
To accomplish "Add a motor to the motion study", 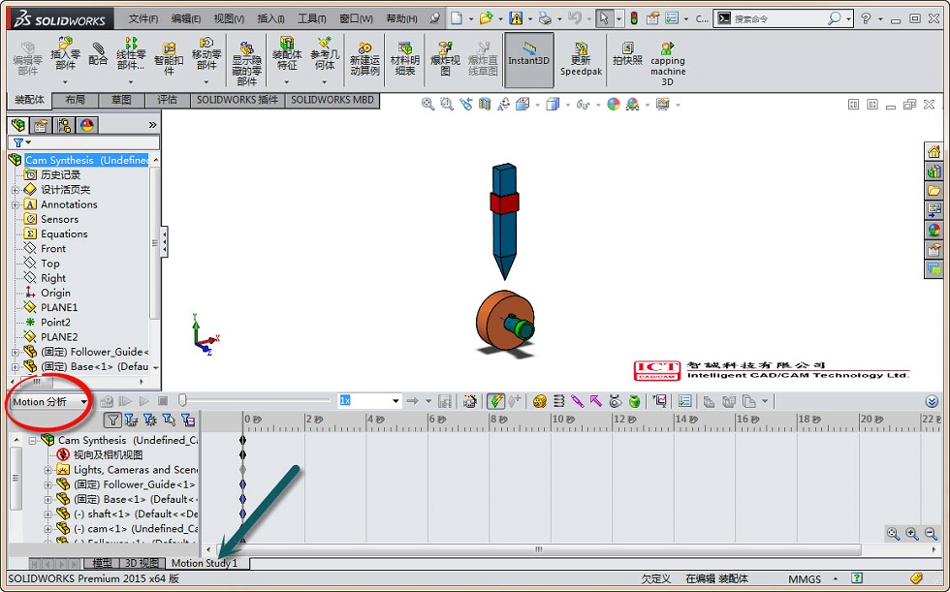I will tap(540, 401).
